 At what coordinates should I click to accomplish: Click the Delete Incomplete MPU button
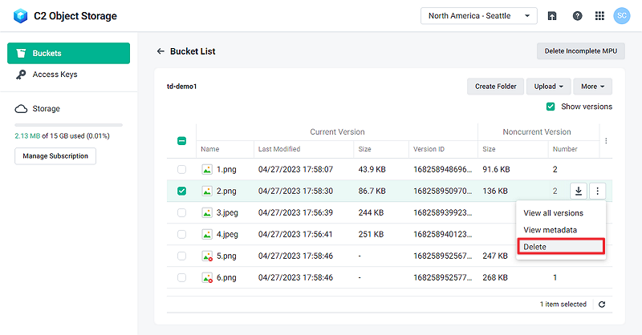[580, 51]
